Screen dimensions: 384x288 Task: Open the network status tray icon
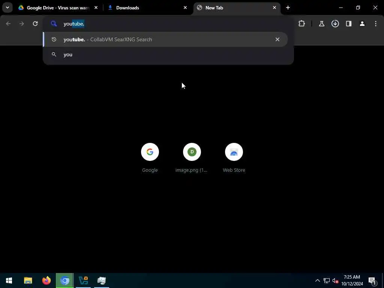click(x=327, y=280)
